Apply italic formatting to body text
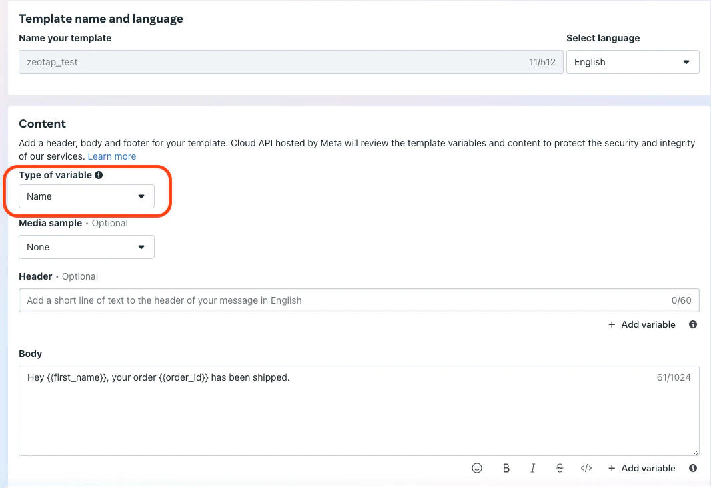Screen dimensions: 711x488 click(533, 468)
